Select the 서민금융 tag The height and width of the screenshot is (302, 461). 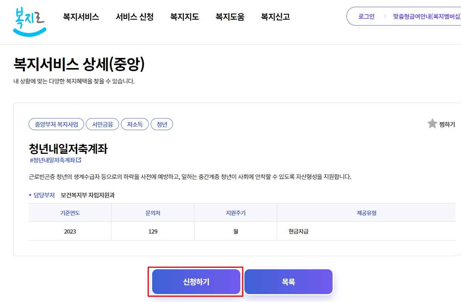point(102,124)
